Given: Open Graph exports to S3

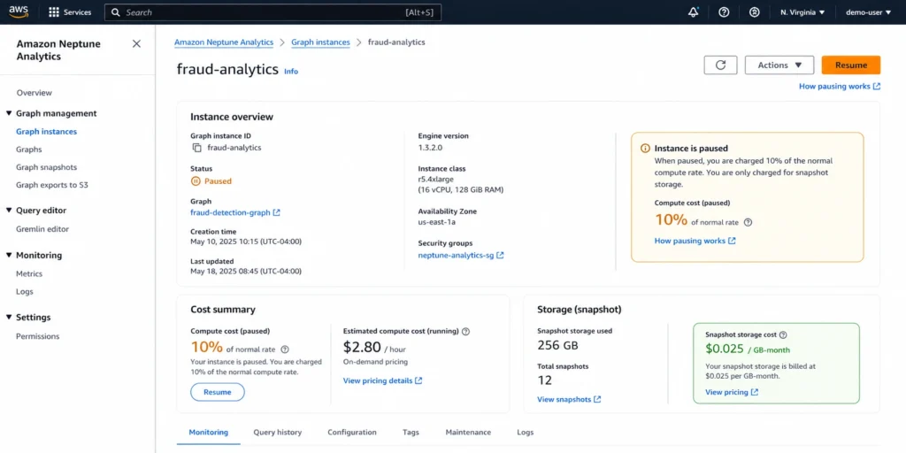Looking at the screenshot, I should coord(52,185).
